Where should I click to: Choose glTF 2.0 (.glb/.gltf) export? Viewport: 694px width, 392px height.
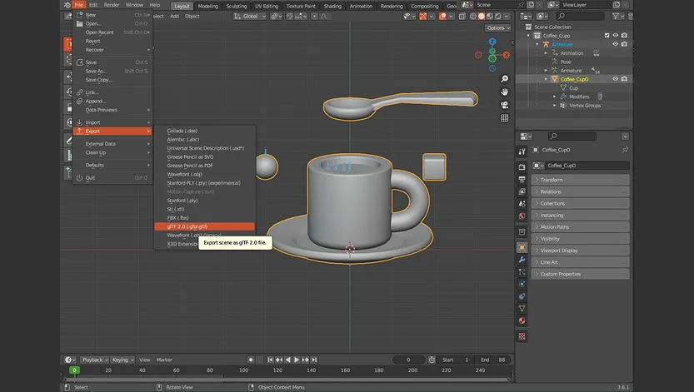[204, 226]
